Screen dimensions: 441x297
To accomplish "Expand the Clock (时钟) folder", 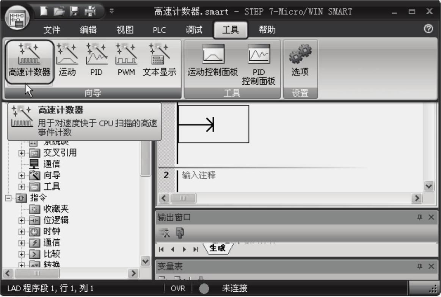I will coord(21,232).
